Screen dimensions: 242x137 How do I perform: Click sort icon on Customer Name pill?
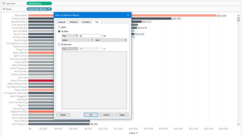[x=49, y=9]
